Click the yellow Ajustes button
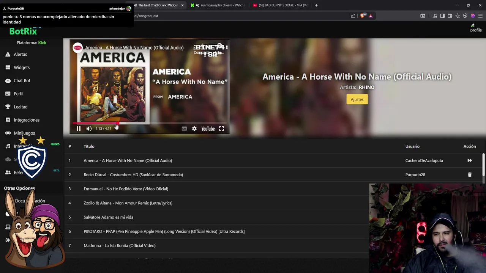Screen dimensions: 486x273 click(357, 99)
